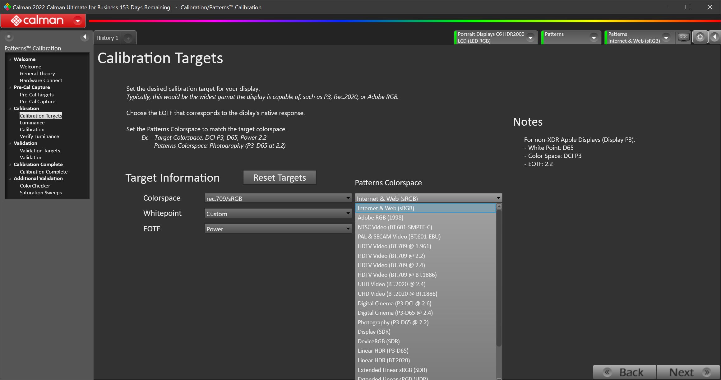Click the dropdown list scrollbar thumb

[499, 278]
